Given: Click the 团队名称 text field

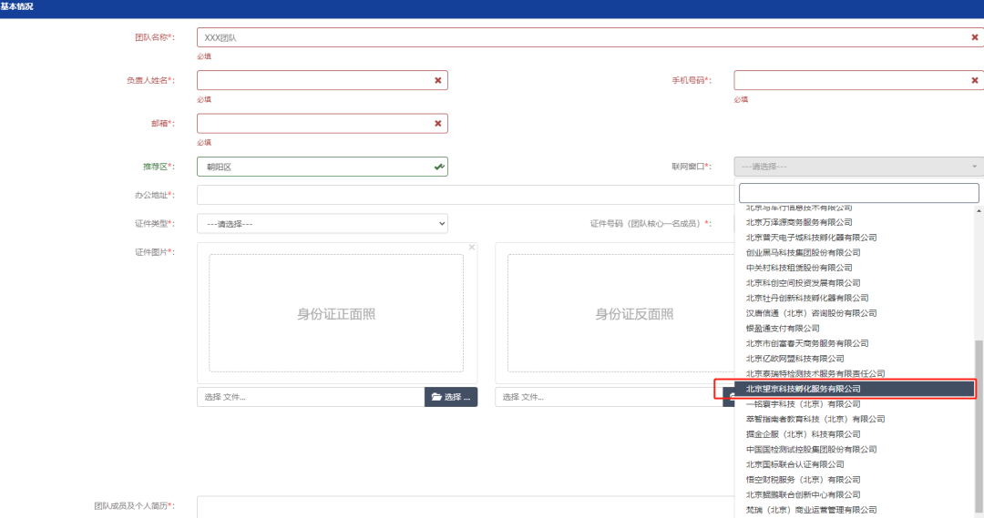Looking at the screenshot, I should point(583,37).
